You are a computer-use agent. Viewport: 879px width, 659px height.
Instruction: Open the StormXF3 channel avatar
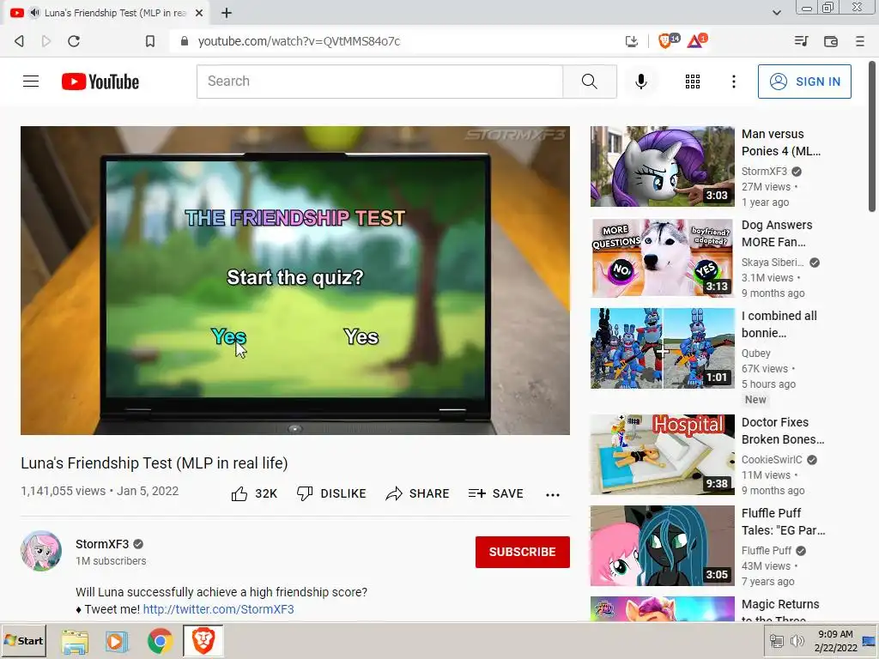[x=41, y=551]
